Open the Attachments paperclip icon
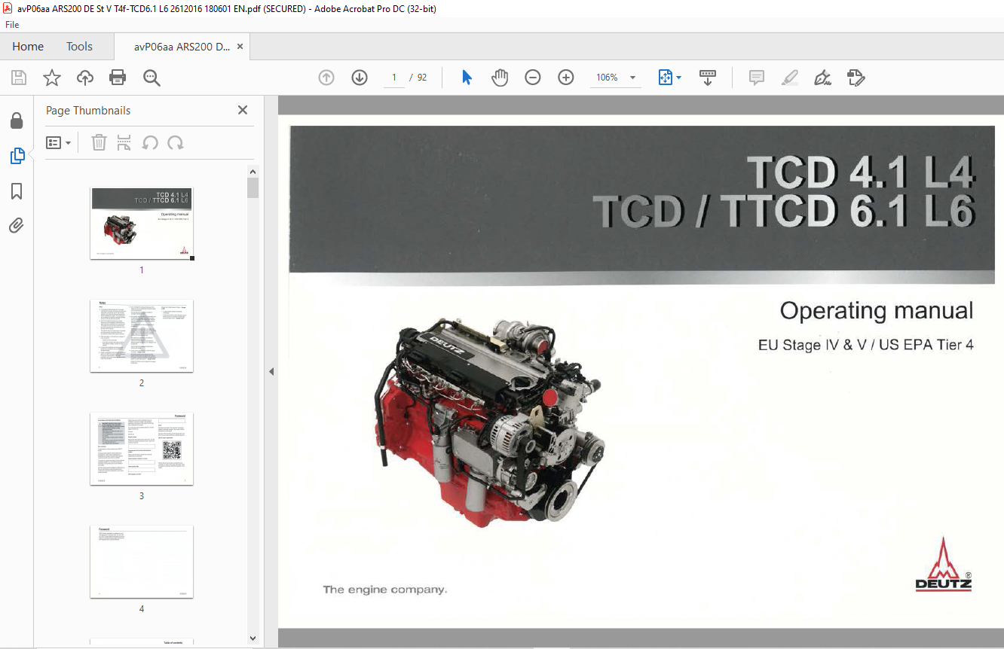 pyautogui.click(x=17, y=225)
